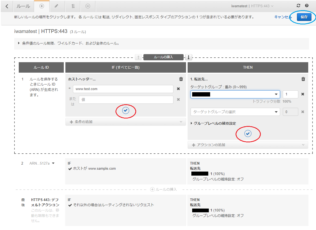Screen dimensions: 316x230
Task: Open the reorder rules arrows tab
Action: [x=73, y=6]
